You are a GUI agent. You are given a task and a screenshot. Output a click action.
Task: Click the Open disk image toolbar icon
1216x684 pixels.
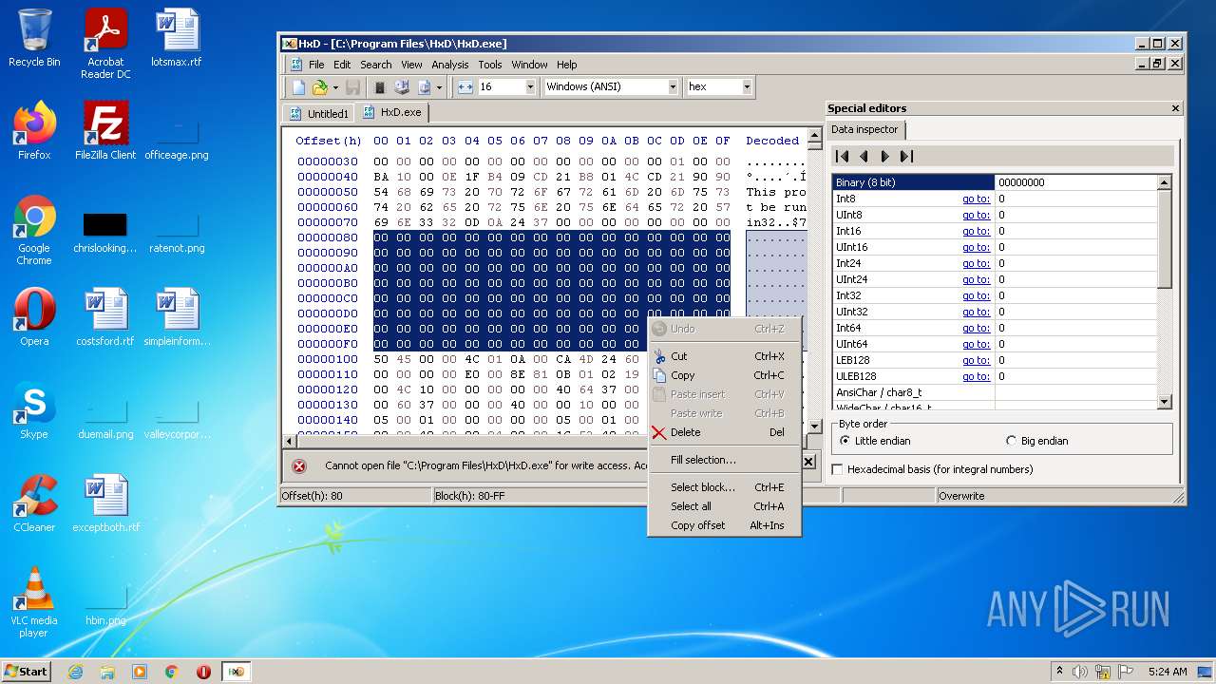pyautogui.click(x=424, y=86)
